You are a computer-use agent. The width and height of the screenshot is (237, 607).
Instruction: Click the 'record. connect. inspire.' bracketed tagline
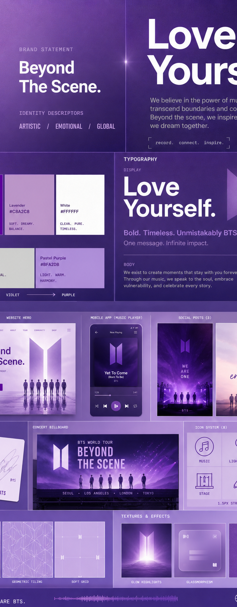click(189, 143)
